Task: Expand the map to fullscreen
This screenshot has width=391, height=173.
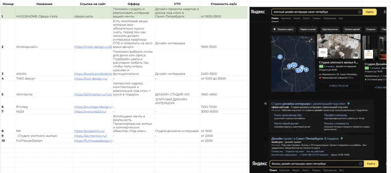Action: click(x=310, y=40)
